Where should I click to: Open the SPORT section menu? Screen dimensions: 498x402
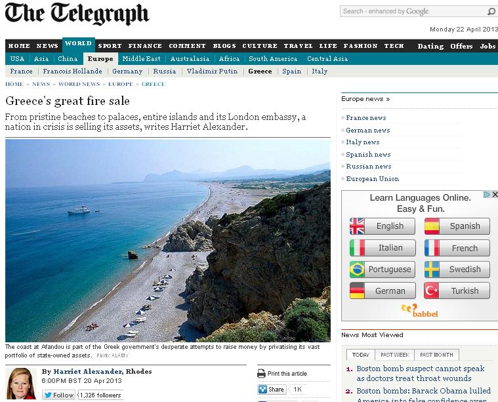coord(110,46)
